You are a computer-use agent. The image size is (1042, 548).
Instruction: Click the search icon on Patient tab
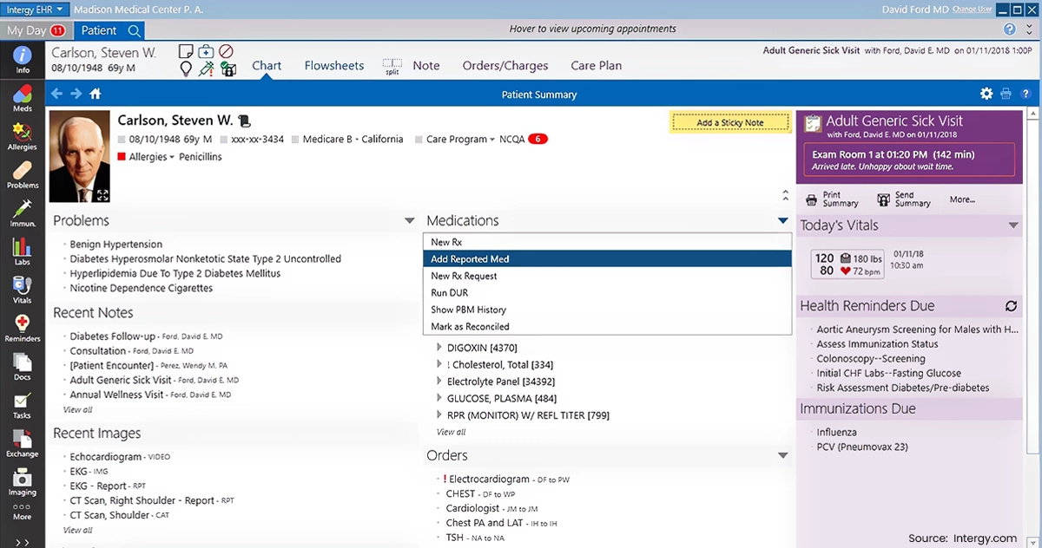coord(135,30)
